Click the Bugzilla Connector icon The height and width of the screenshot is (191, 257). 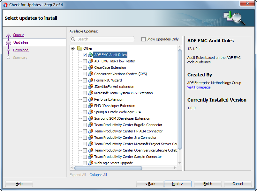pyautogui.click(x=90, y=125)
